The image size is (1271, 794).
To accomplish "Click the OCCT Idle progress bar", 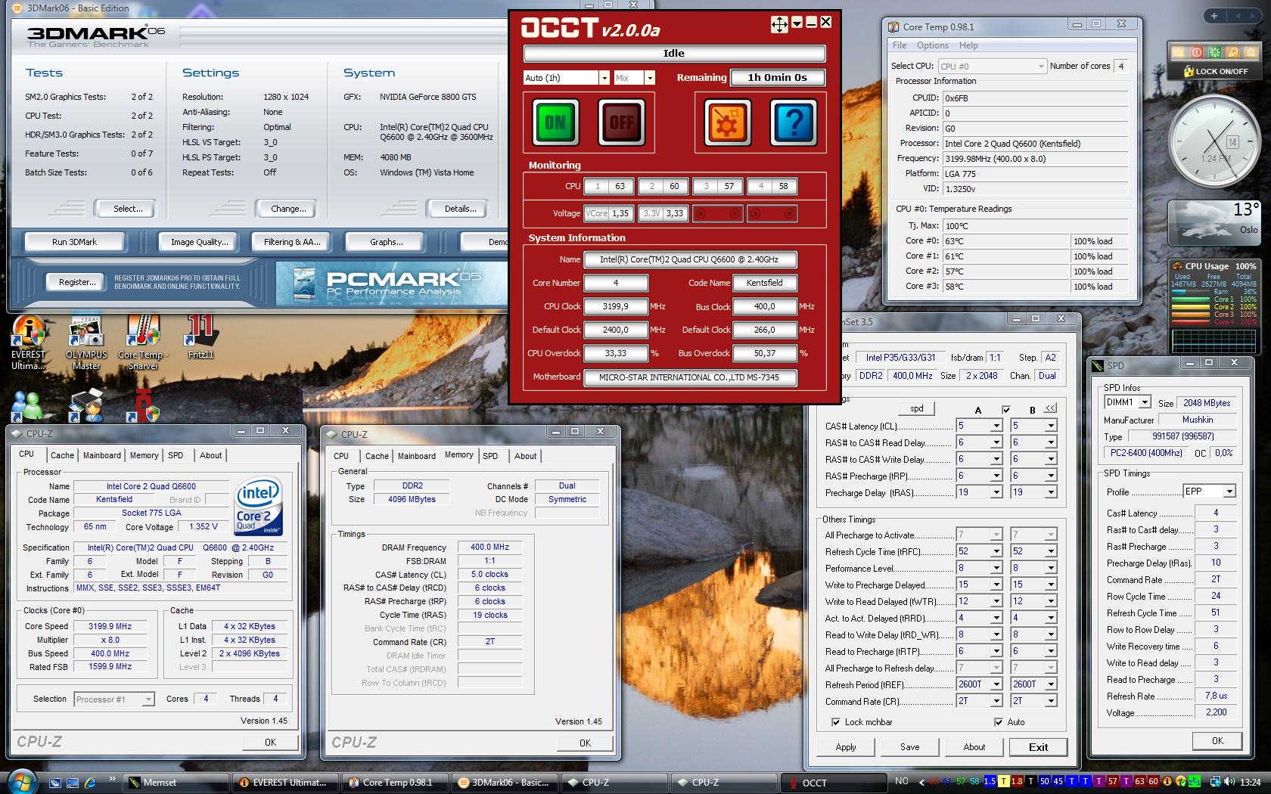I will pyautogui.click(x=673, y=54).
